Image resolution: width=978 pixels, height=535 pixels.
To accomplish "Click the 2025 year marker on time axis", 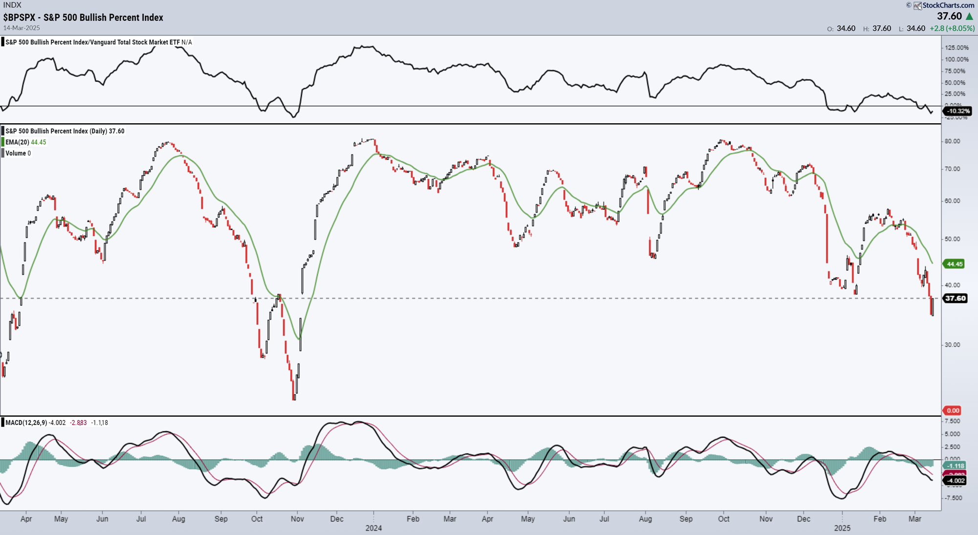I will tap(842, 528).
